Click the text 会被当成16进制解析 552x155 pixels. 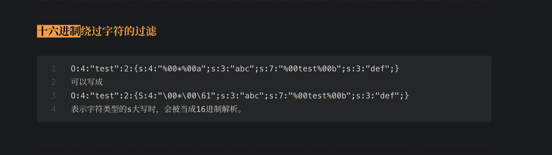[201, 109]
